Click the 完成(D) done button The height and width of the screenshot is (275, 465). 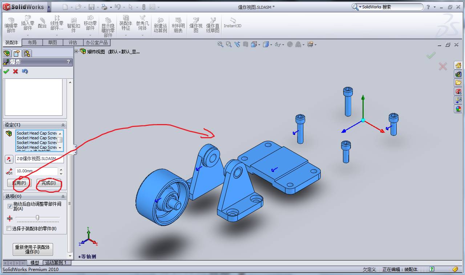tap(48, 183)
